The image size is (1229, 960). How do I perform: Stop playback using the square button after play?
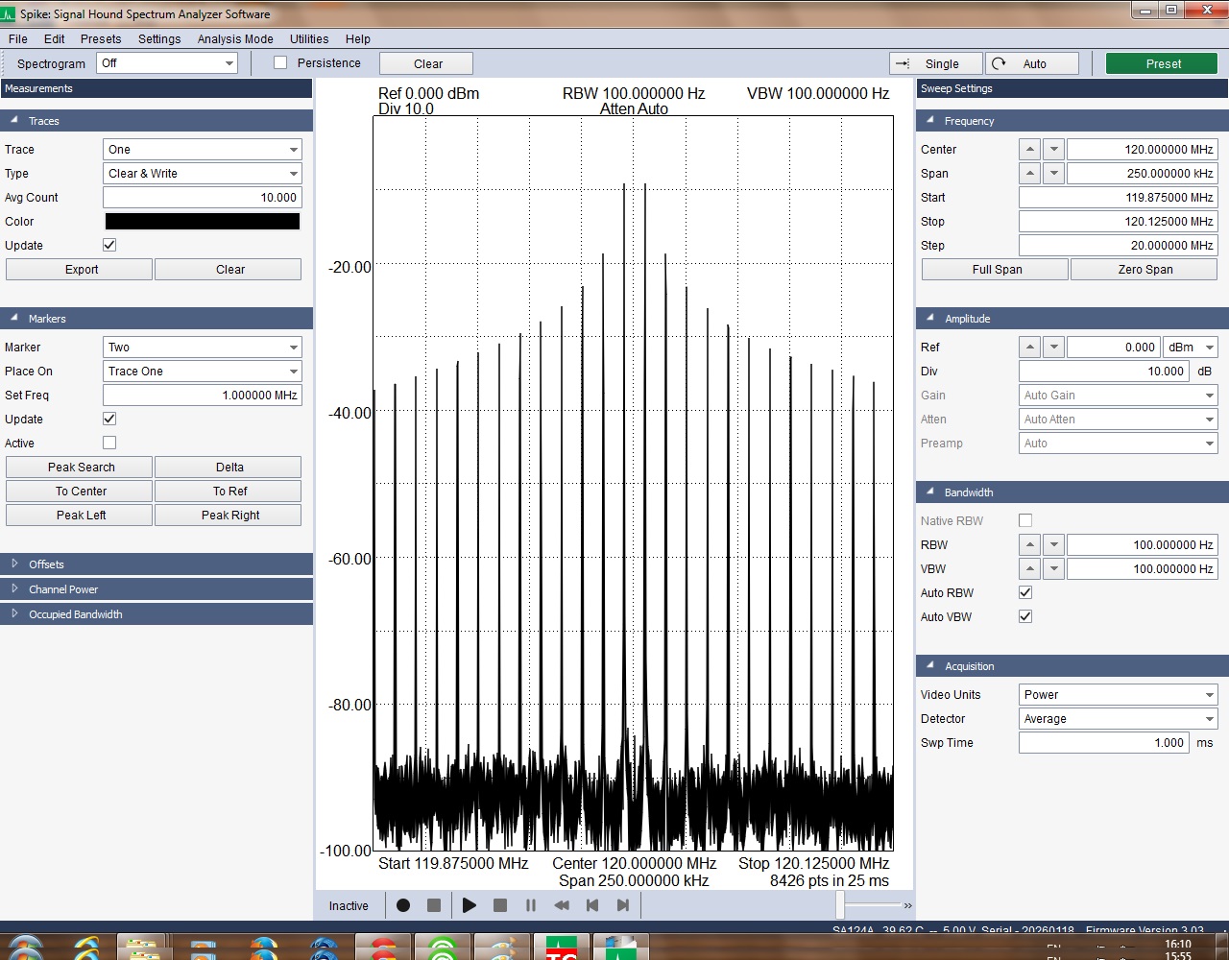pyautogui.click(x=500, y=905)
